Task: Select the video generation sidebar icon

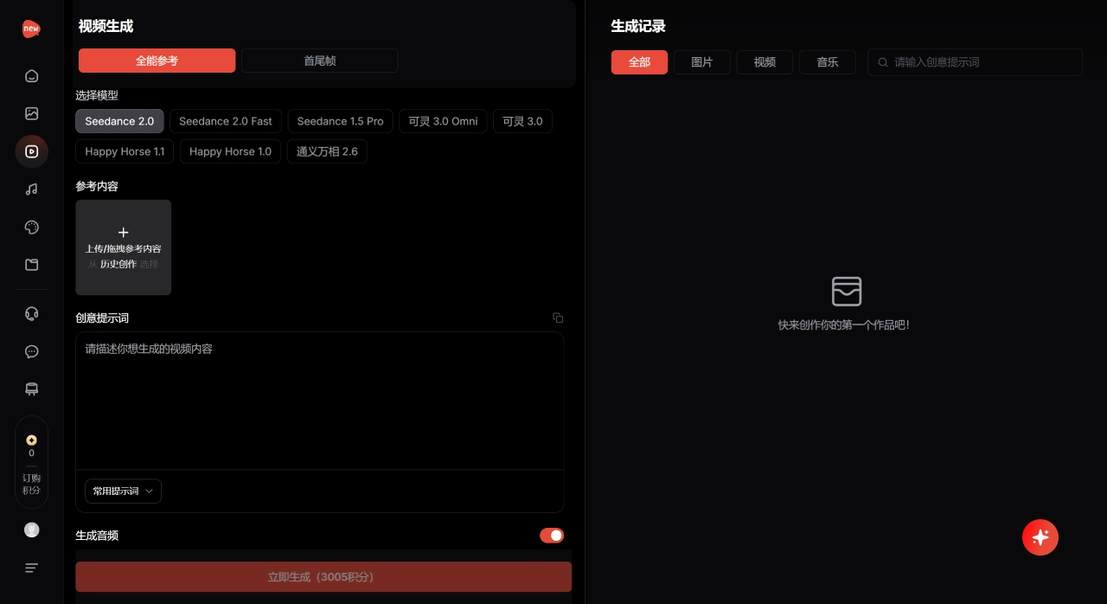Action: pos(32,151)
